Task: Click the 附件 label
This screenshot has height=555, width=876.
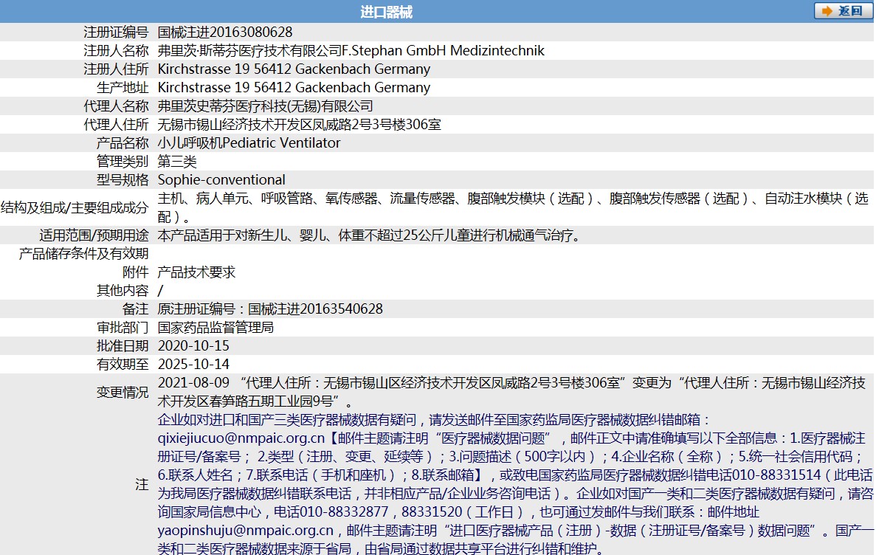Action: pos(136,272)
